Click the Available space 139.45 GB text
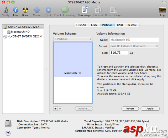This screenshot has width=168, height=138. [x=114, y=94]
